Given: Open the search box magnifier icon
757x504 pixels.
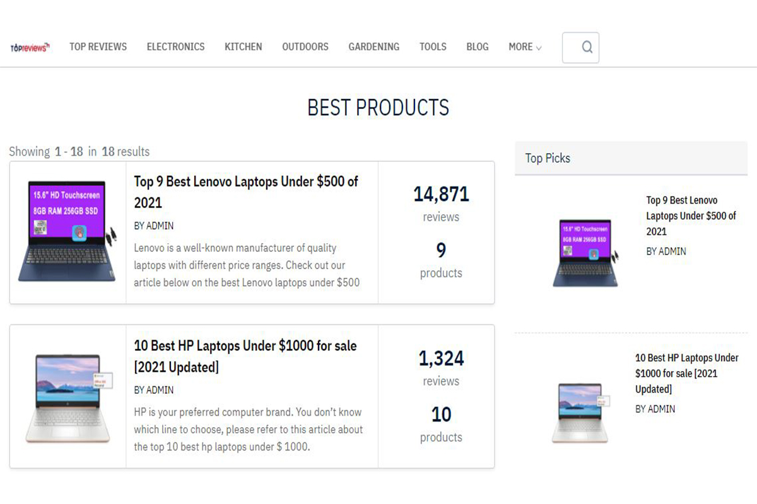Looking at the screenshot, I should pyautogui.click(x=587, y=47).
